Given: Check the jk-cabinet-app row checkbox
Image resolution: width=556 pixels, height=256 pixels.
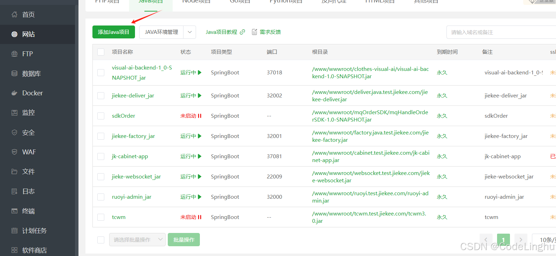Looking at the screenshot, I should click(x=101, y=156).
